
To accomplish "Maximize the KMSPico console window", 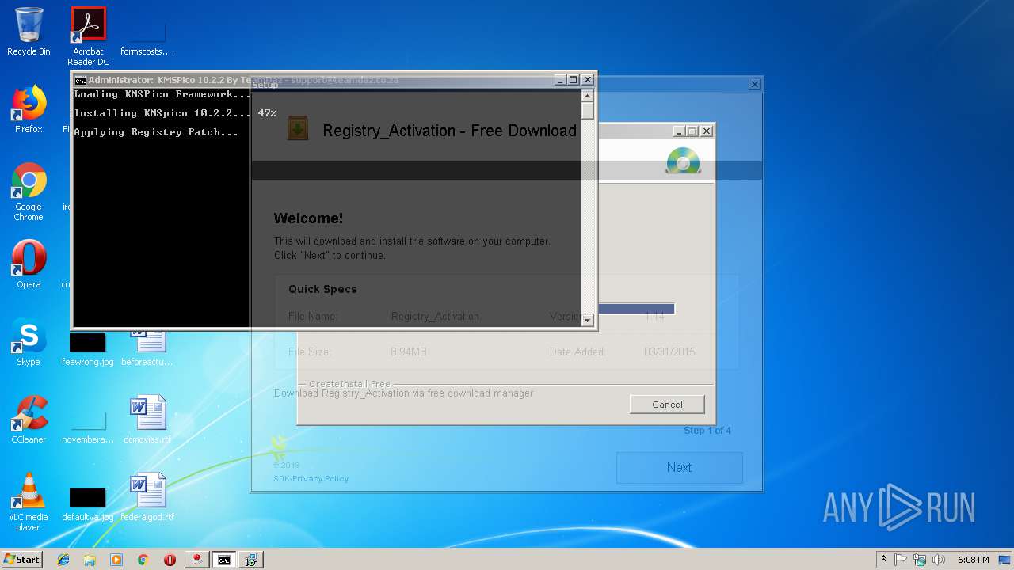I will tap(574, 80).
